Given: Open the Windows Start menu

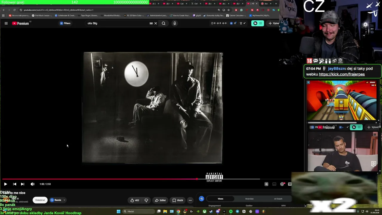Looking at the screenshot, I should (x=118, y=211).
